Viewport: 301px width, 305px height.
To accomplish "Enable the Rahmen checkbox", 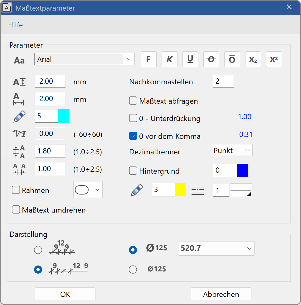I will pos(16,190).
